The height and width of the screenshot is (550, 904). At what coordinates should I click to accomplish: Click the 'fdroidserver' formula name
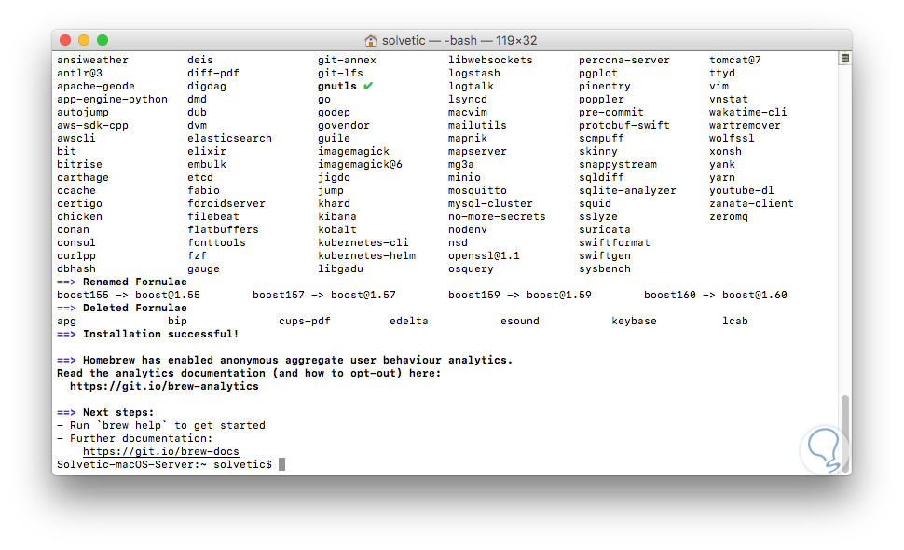(226, 203)
